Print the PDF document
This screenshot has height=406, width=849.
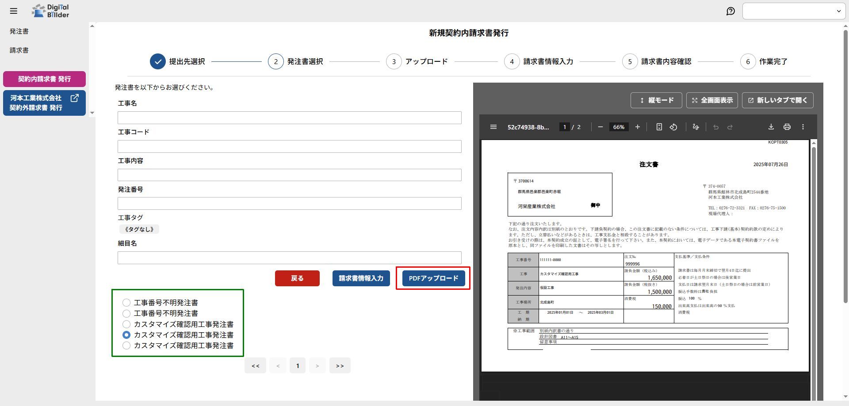click(x=787, y=127)
